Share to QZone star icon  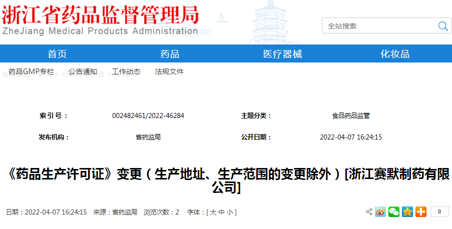407,211
